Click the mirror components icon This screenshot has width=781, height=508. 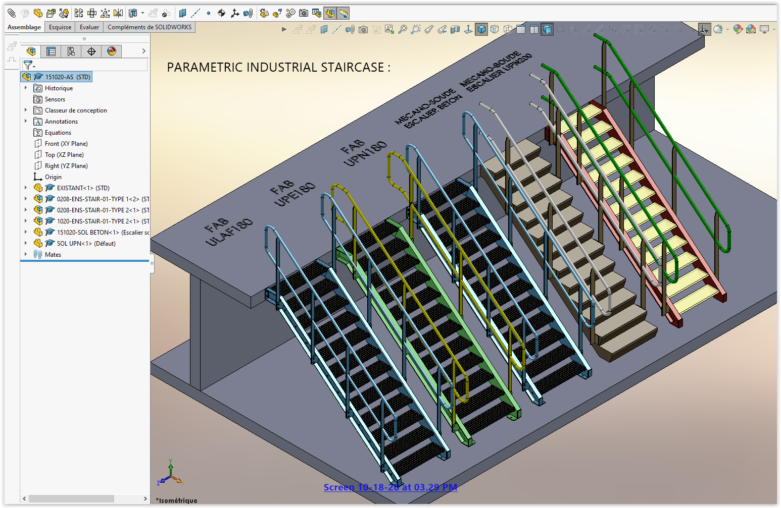pyautogui.click(x=118, y=13)
